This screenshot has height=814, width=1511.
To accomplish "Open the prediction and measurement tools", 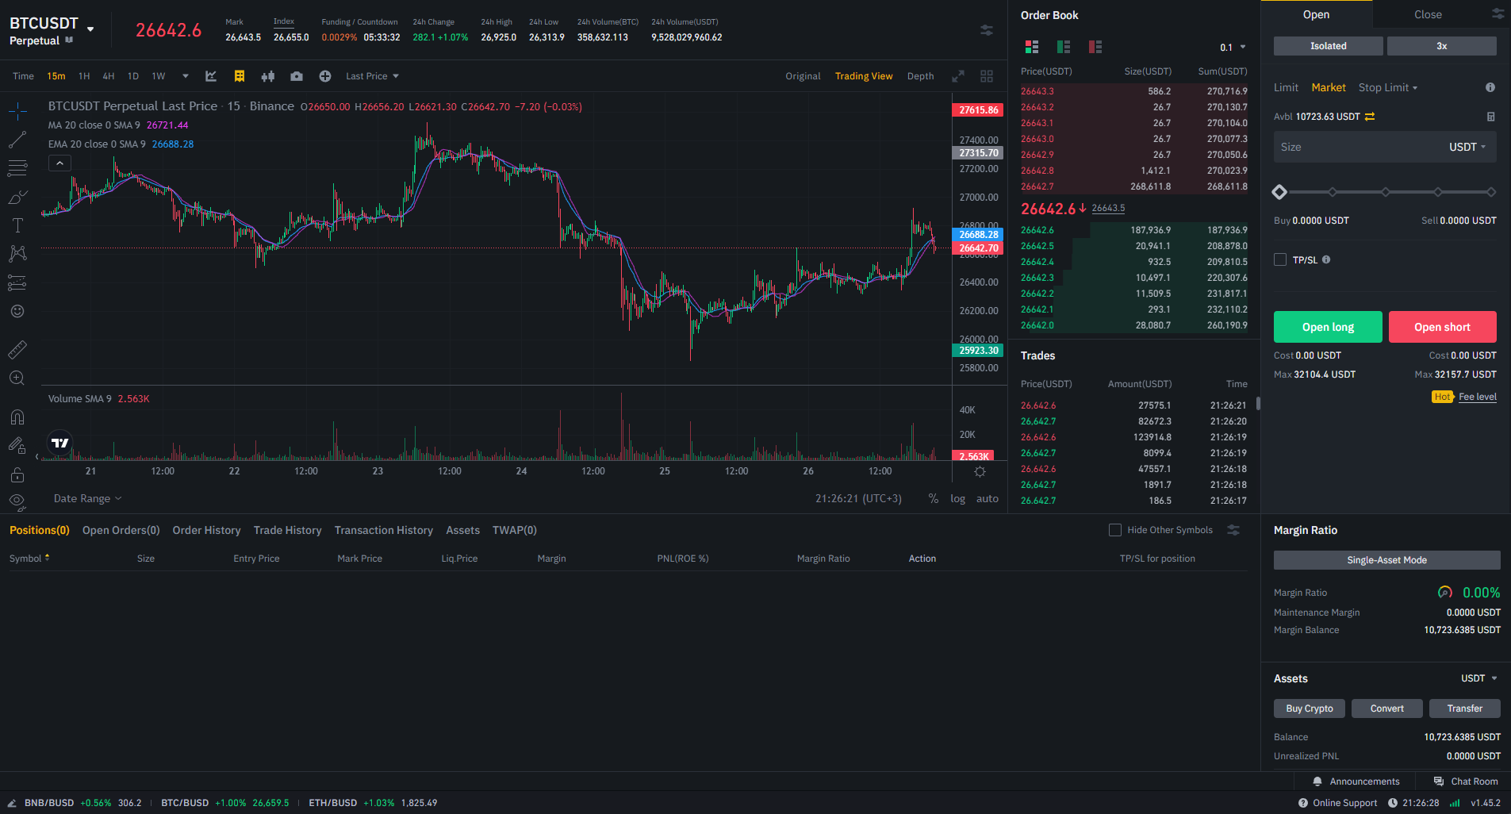I will tap(17, 282).
